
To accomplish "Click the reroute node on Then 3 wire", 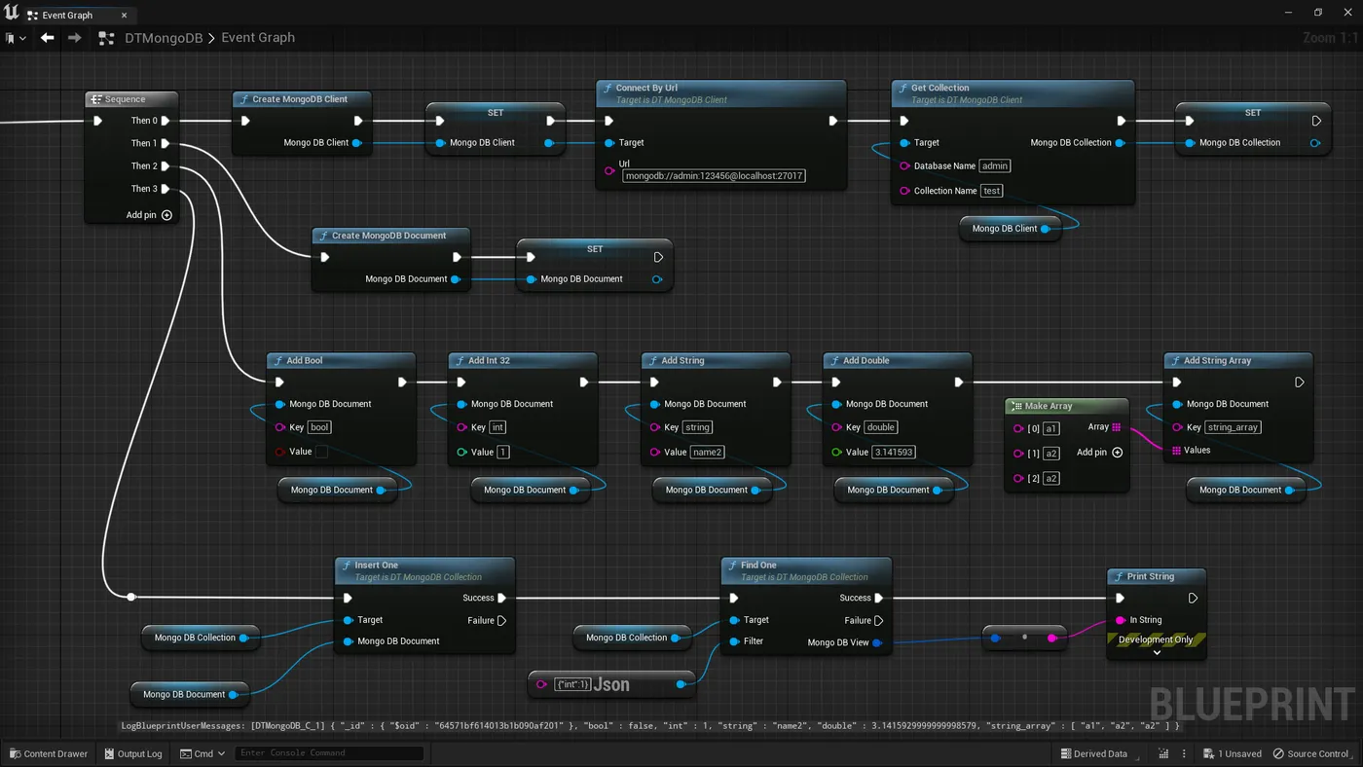I will (131, 597).
